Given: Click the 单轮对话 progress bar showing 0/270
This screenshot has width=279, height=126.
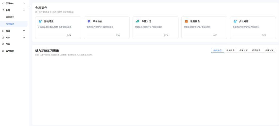Looking at the screenshot, I should click(x=149, y=35).
